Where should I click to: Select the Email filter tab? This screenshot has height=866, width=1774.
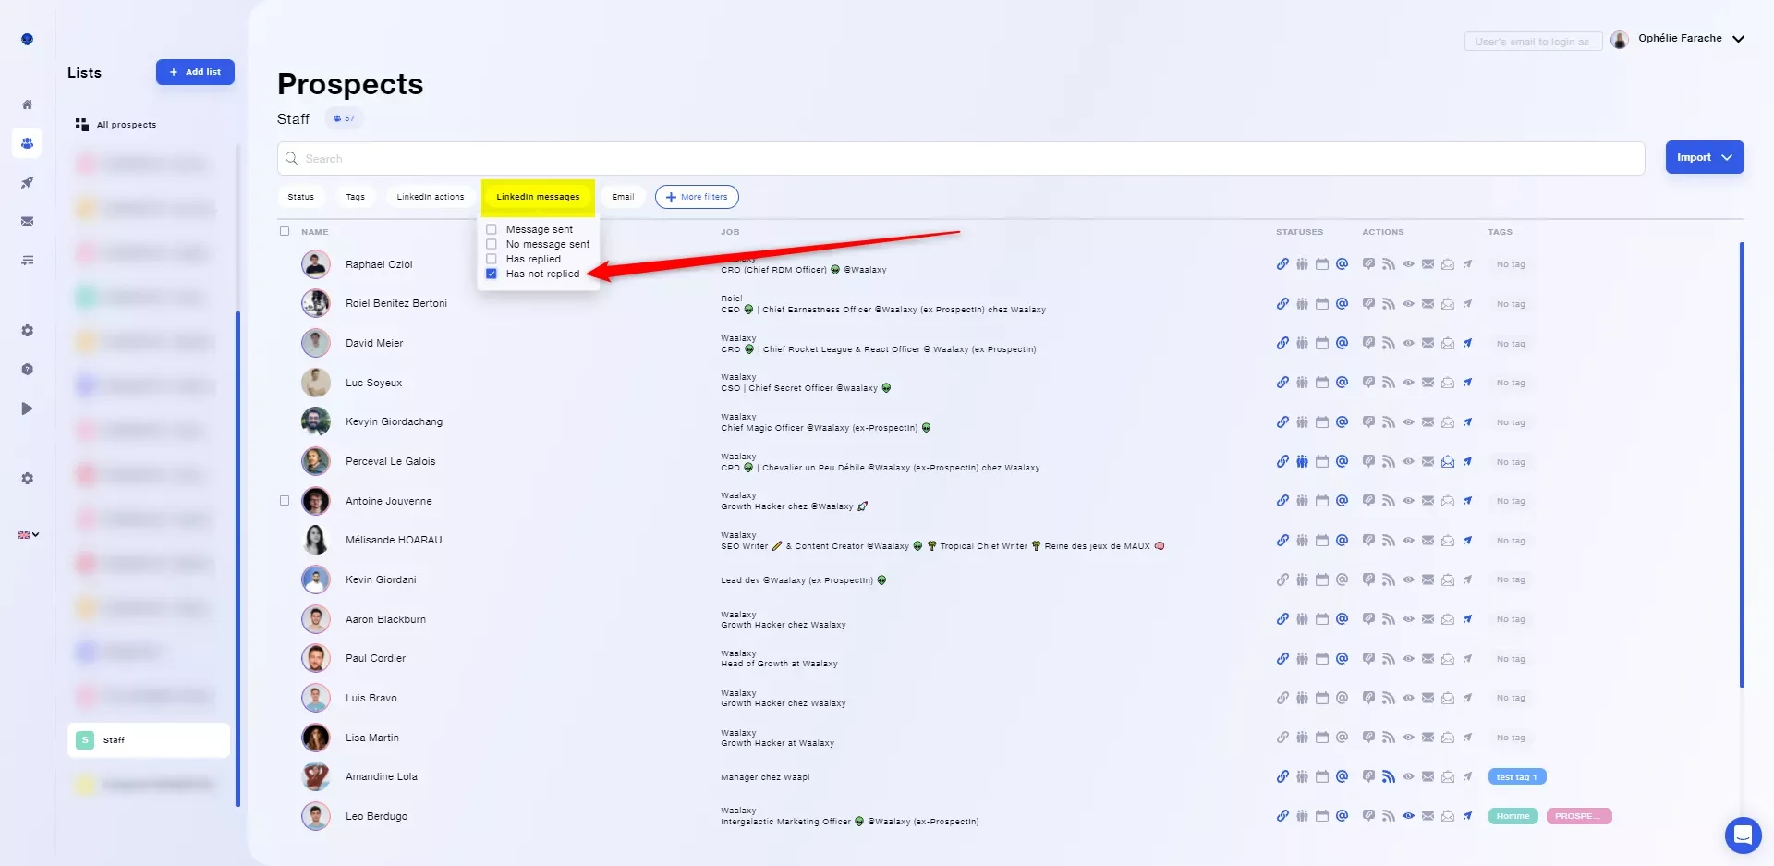pyautogui.click(x=623, y=197)
